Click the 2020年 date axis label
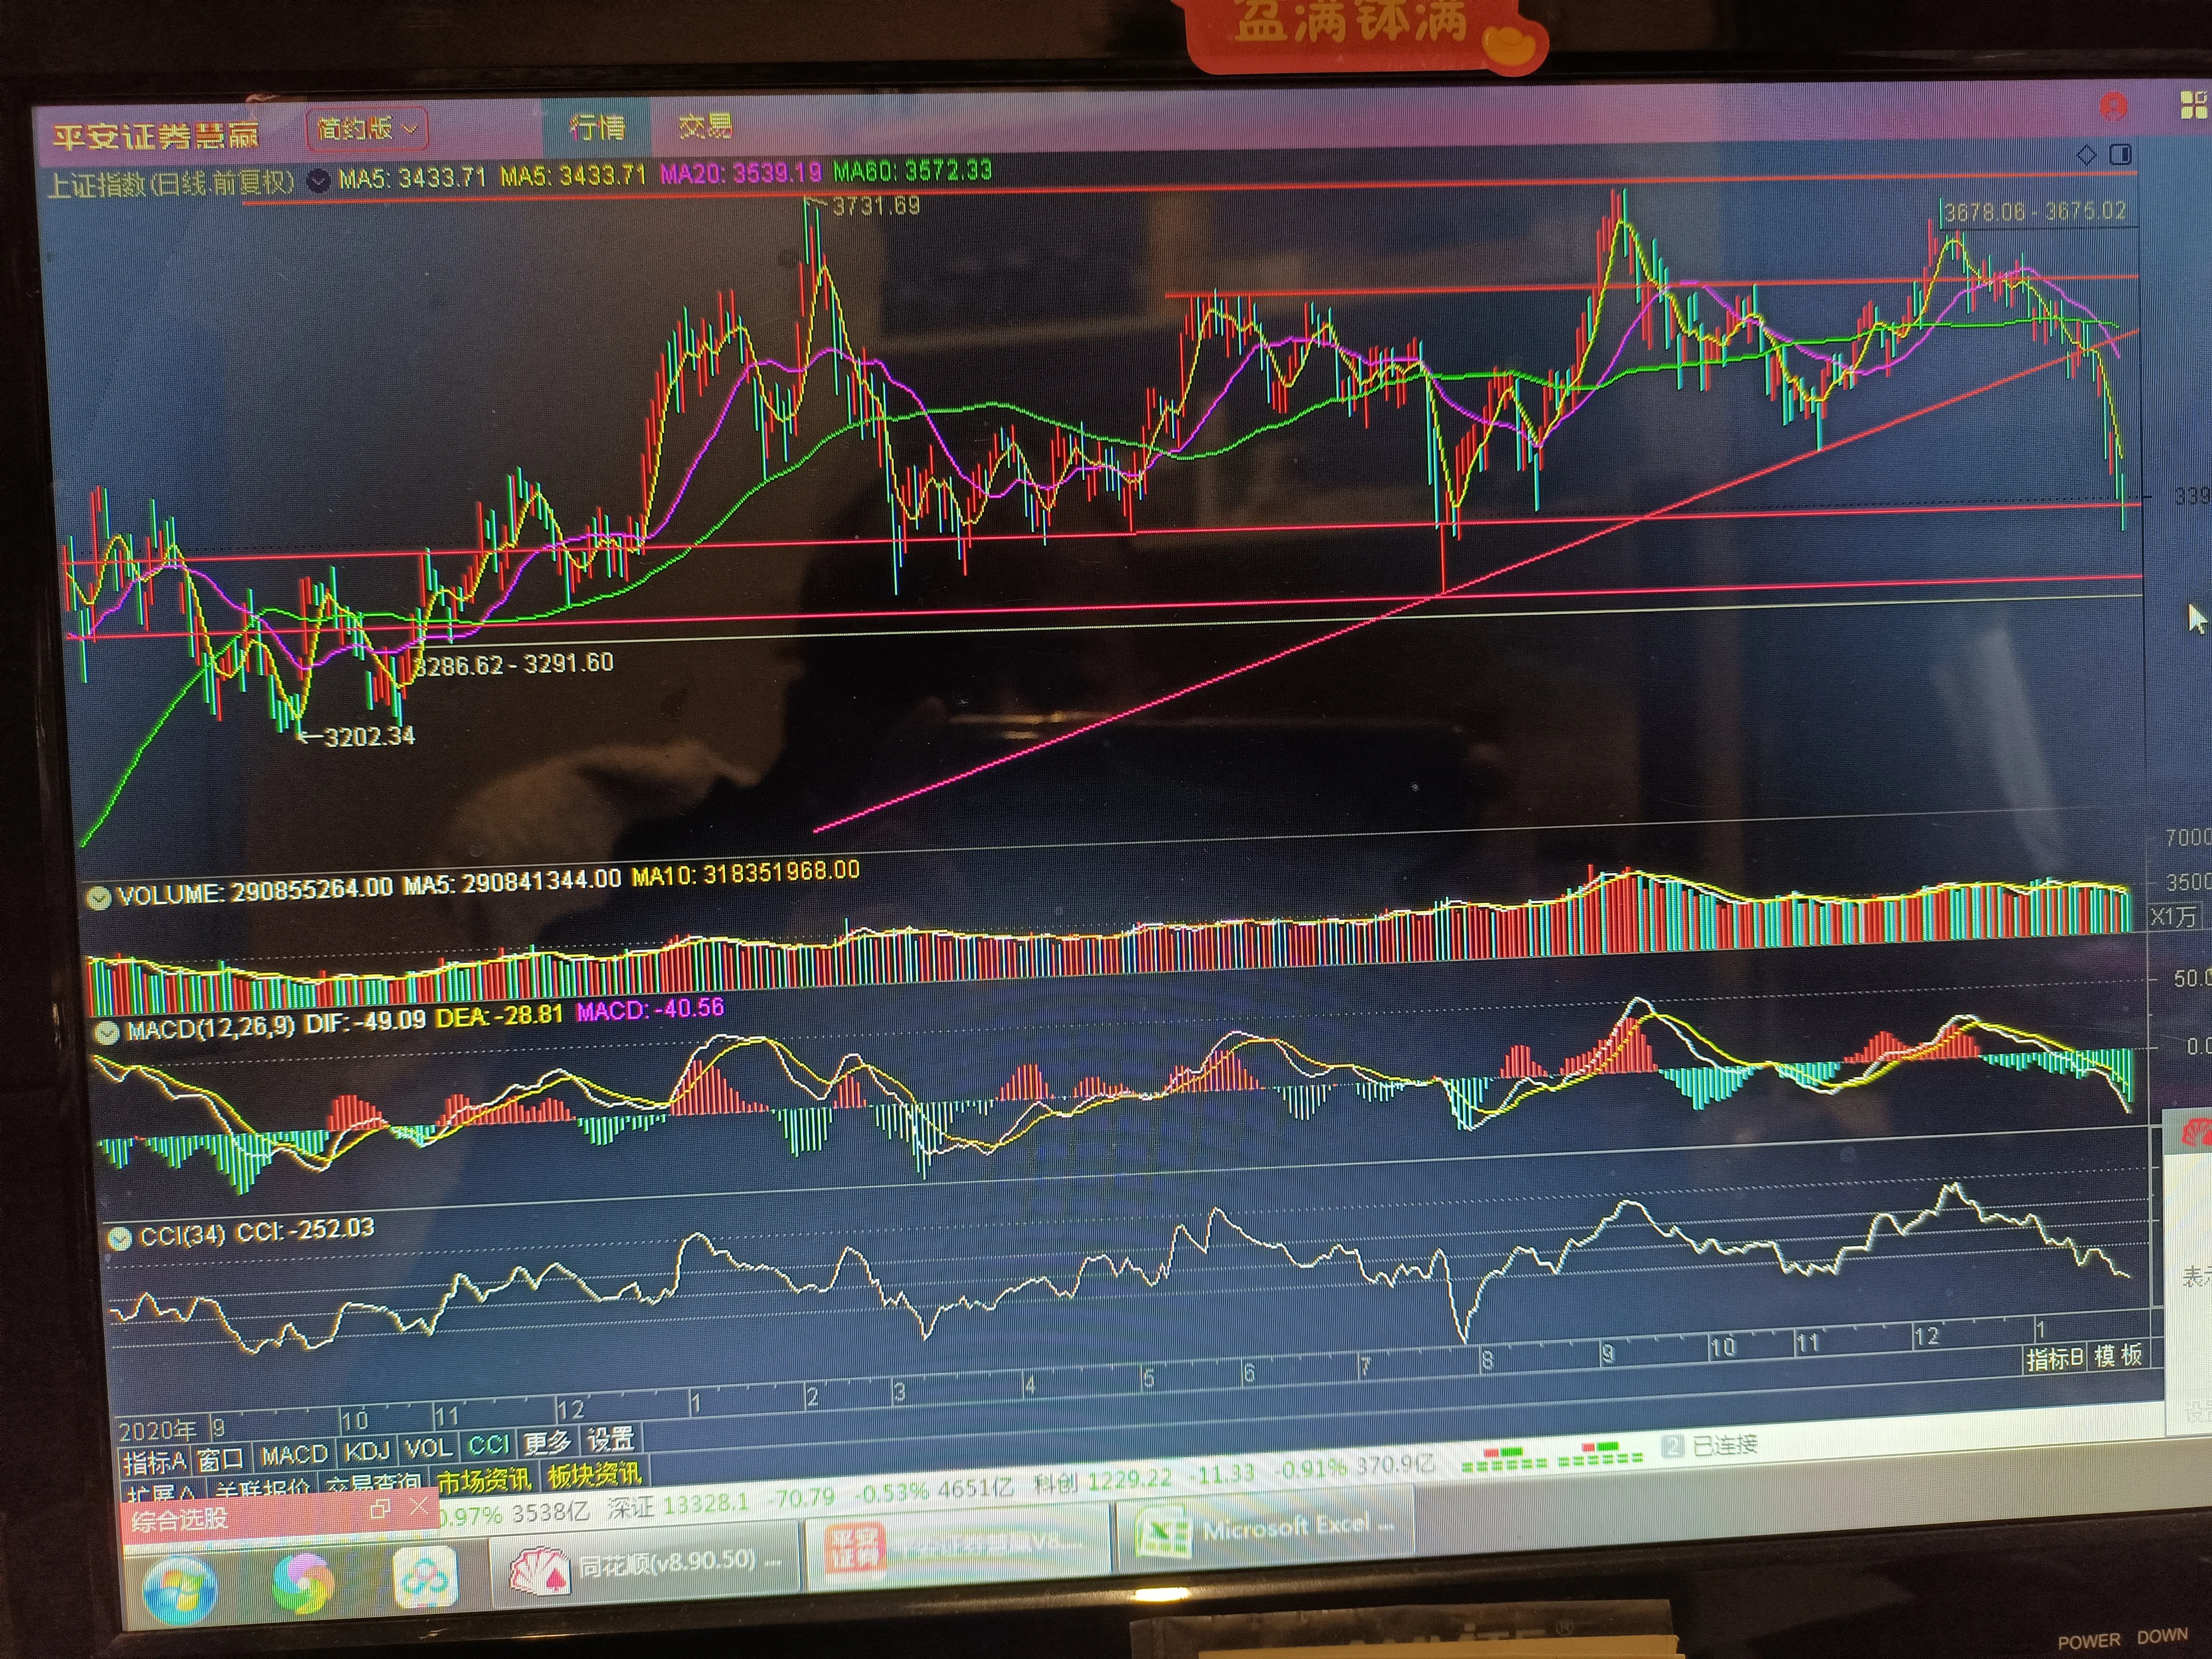The height and width of the screenshot is (1659, 2212). click(x=157, y=1430)
